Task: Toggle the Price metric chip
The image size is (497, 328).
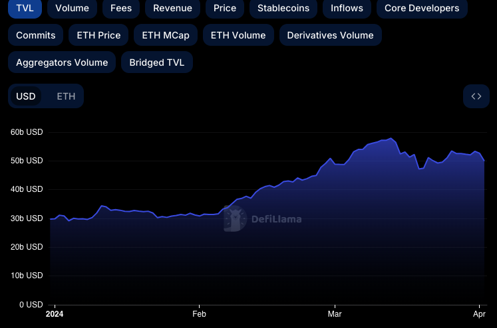Action: [x=225, y=8]
